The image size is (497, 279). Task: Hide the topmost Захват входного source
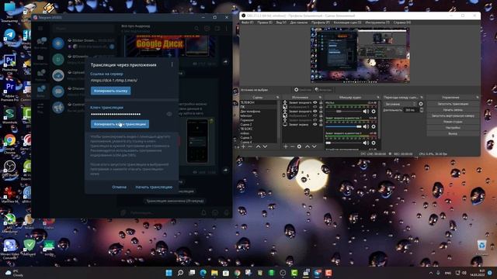point(315,102)
